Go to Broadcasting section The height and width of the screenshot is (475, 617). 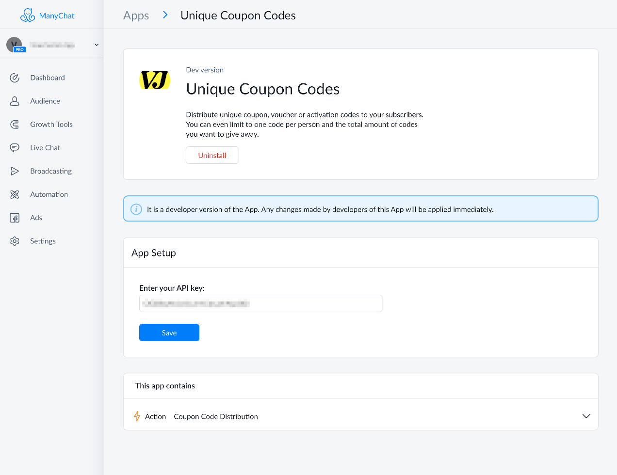tap(51, 171)
